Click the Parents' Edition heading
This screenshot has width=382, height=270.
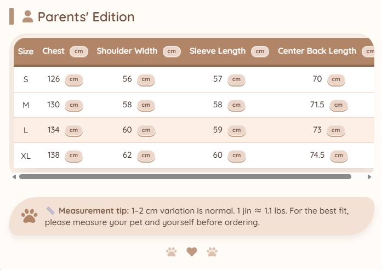[86, 17]
